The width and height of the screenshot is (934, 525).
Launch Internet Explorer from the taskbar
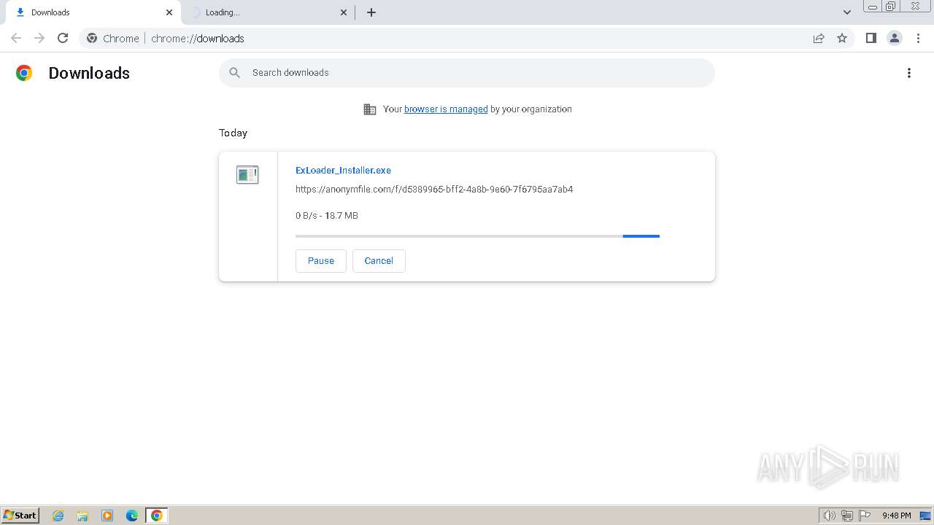tap(58, 516)
